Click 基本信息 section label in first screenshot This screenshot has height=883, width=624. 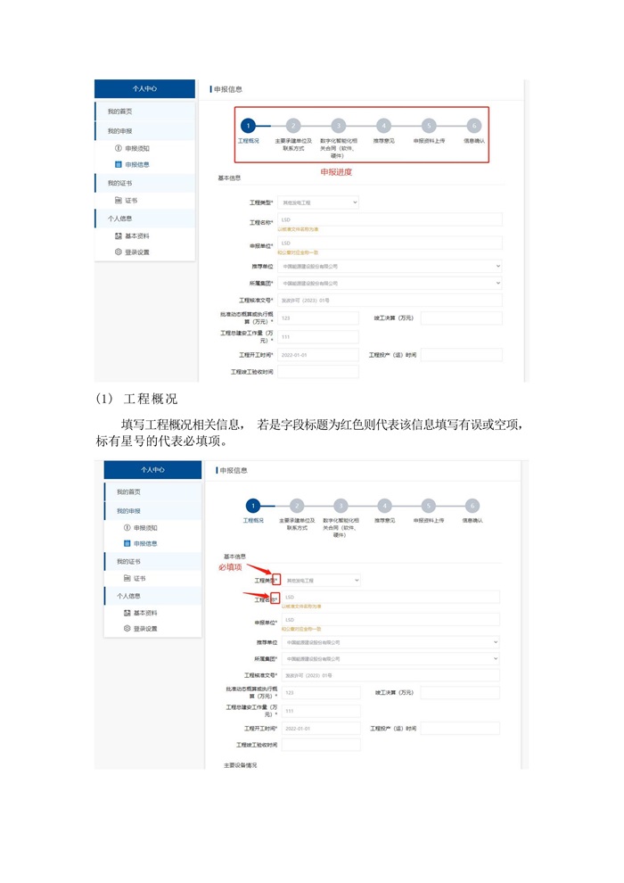pos(229,178)
